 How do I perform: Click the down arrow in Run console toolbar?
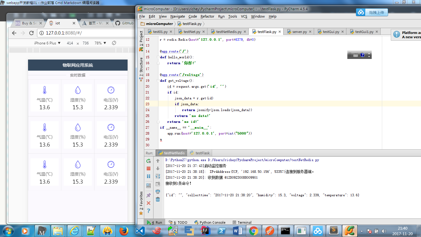158,168
